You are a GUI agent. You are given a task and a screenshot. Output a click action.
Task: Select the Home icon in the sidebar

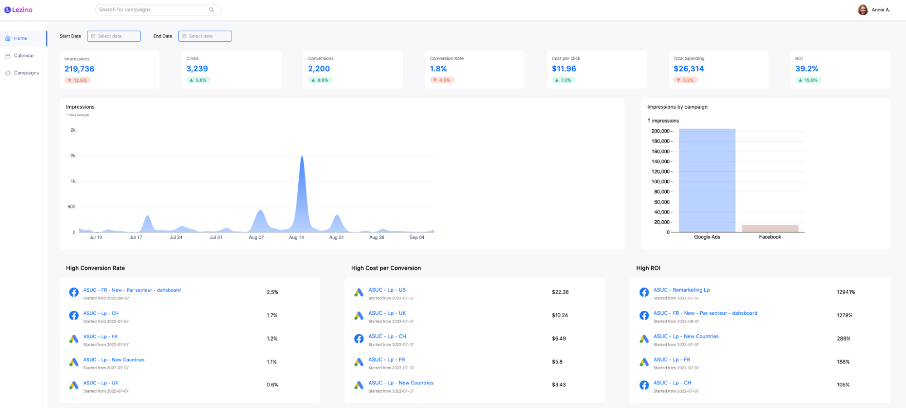pyautogui.click(x=7, y=38)
